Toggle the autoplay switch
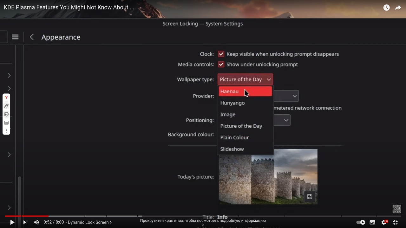This screenshot has height=228, width=406. [x=361, y=222]
